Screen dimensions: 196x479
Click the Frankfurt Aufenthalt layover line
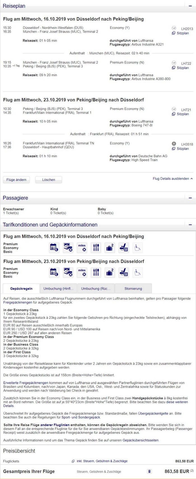(x=109, y=134)
